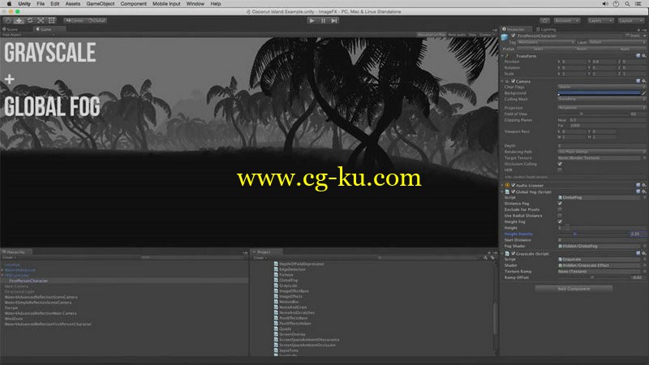Toggle the FirstPersonCharacter active checkbox
The width and height of the screenshot is (649, 365).
point(514,36)
